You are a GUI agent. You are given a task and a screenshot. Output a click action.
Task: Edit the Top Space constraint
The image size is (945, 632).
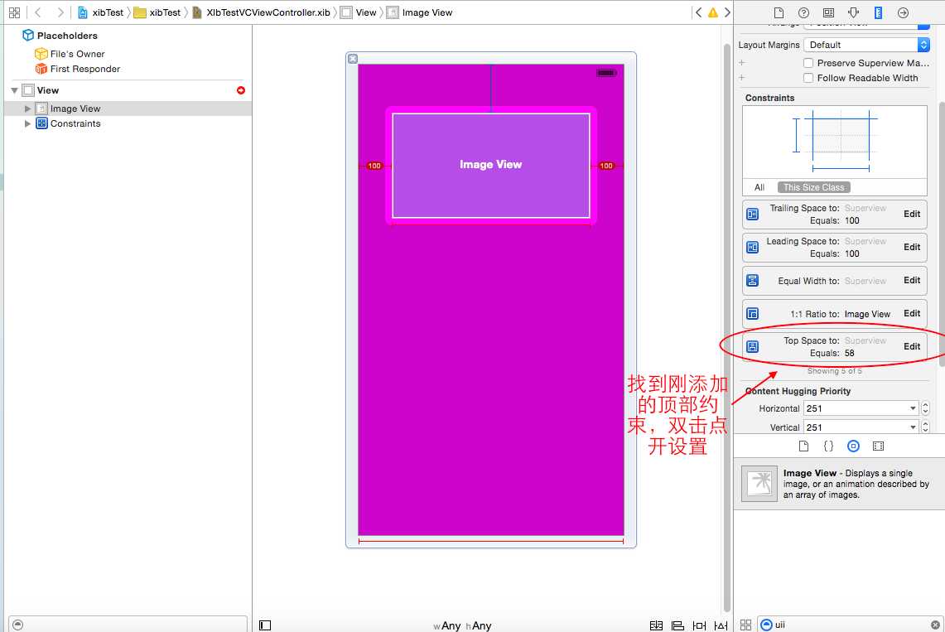pos(911,346)
